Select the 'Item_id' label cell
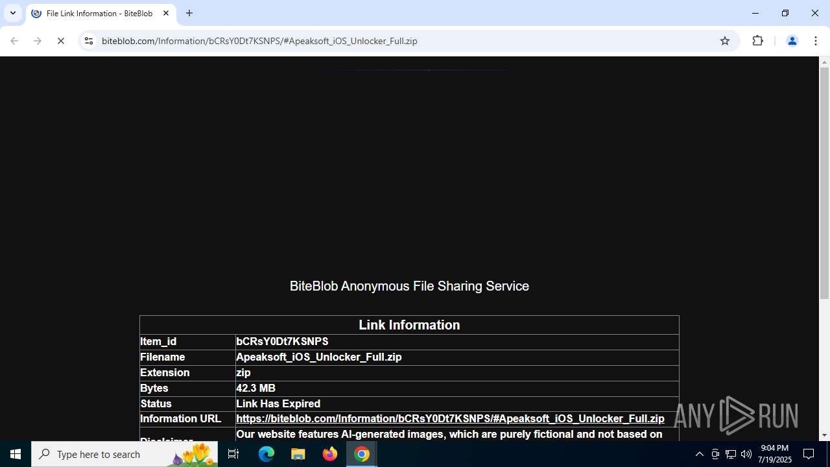The height and width of the screenshot is (467, 830). tap(187, 342)
